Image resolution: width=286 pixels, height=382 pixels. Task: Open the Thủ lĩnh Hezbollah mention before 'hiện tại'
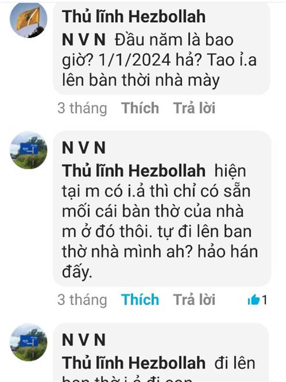click(x=133, y=170)
